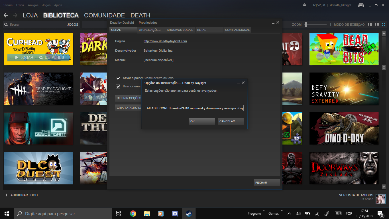This screenshot has height=219, width=389.
Task: Open the DEATH profile section
Action: click(140, 15)
